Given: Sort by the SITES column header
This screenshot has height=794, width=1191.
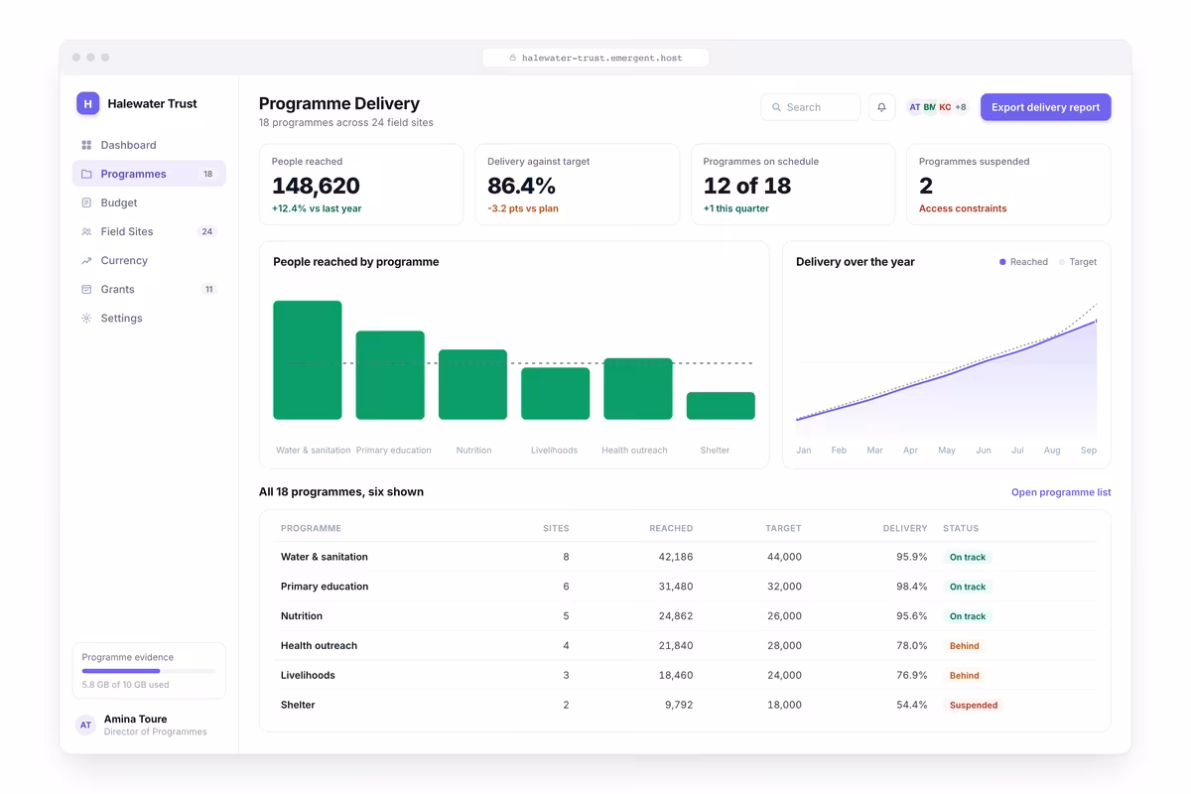Looking at the screenshot, I should click(x=556, y=528).
